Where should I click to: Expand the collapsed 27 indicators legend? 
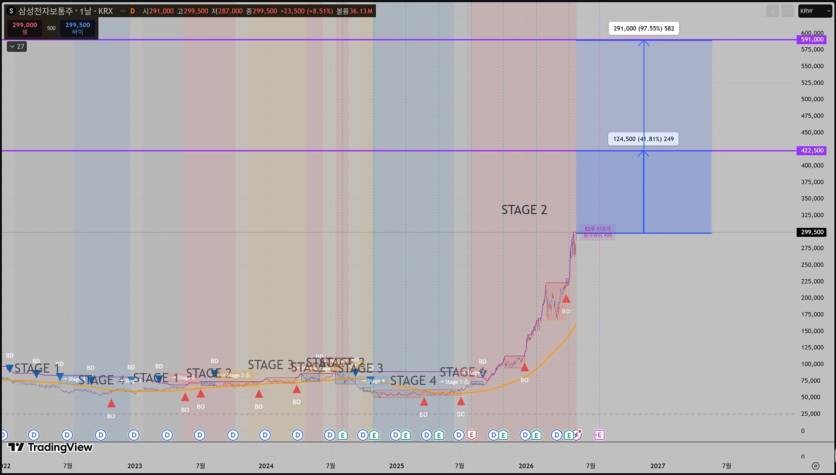pos(17,47)
